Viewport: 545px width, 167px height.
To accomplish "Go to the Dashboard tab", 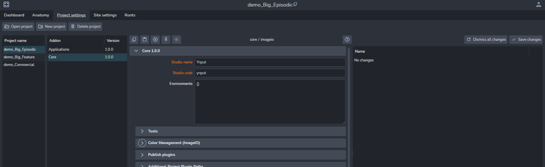I will (x=14, y=15).
